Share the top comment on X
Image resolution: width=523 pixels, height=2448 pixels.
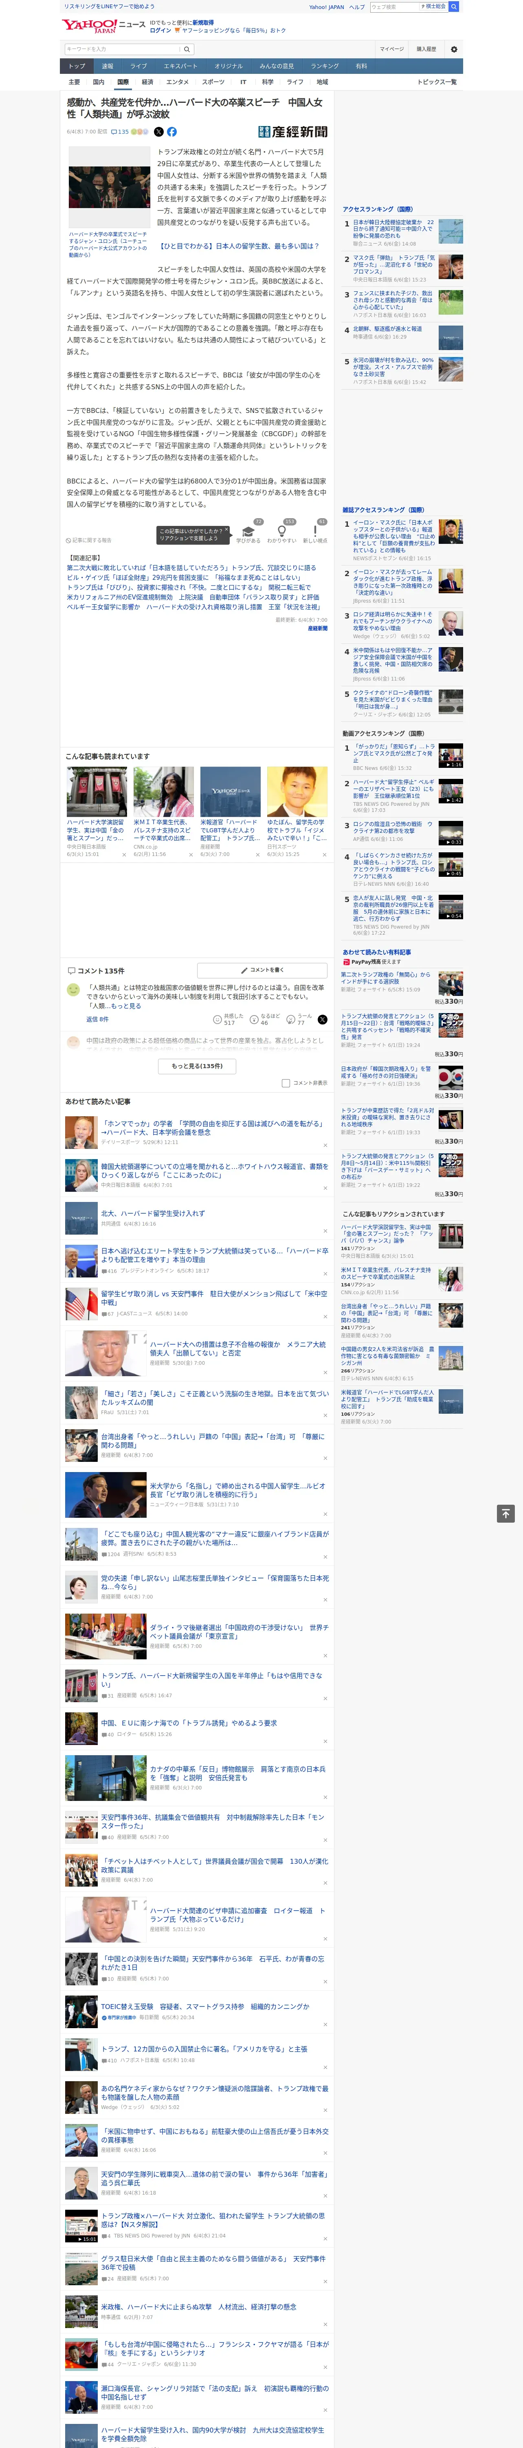coord(323,1019)
